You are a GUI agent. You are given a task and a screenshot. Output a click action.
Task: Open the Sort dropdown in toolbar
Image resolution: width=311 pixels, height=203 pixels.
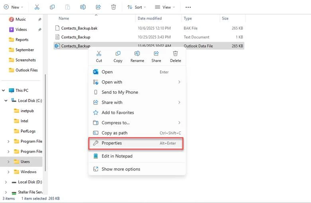tap(136, 7)
